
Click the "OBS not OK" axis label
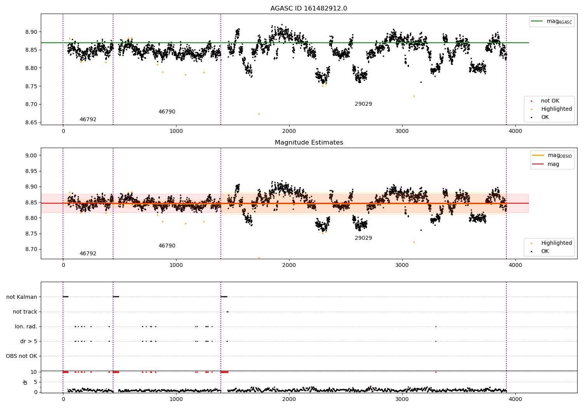point(21,356)
